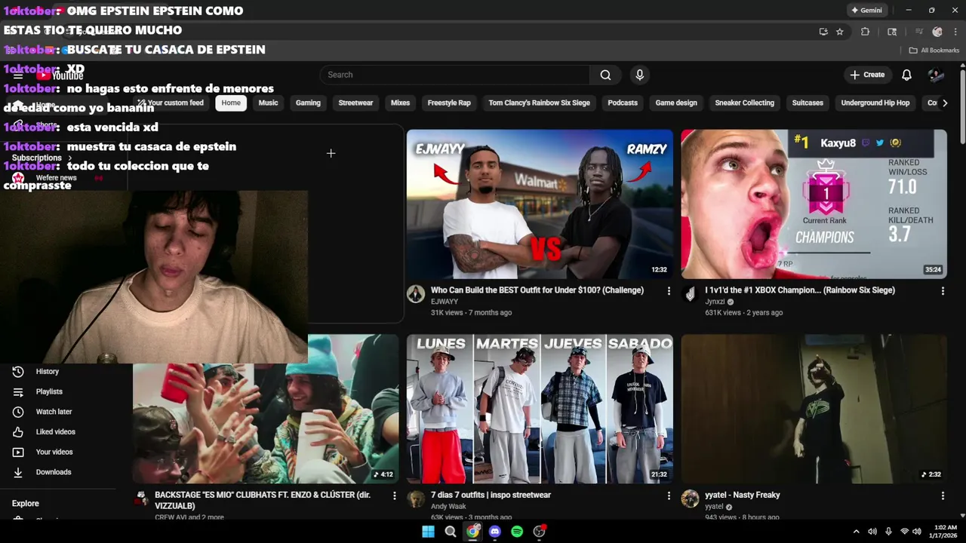Viewport: 966px width, 543px height.
Task: Open the taskbar clock showing 1:02 AM
Action: (x=945, y=532)
